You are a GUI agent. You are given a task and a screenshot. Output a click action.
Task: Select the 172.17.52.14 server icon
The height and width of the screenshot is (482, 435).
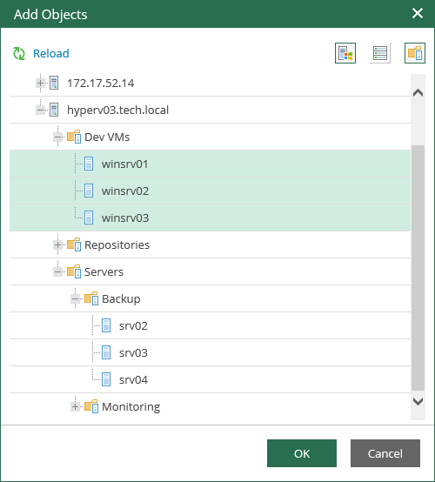click(x=54, y=83)
